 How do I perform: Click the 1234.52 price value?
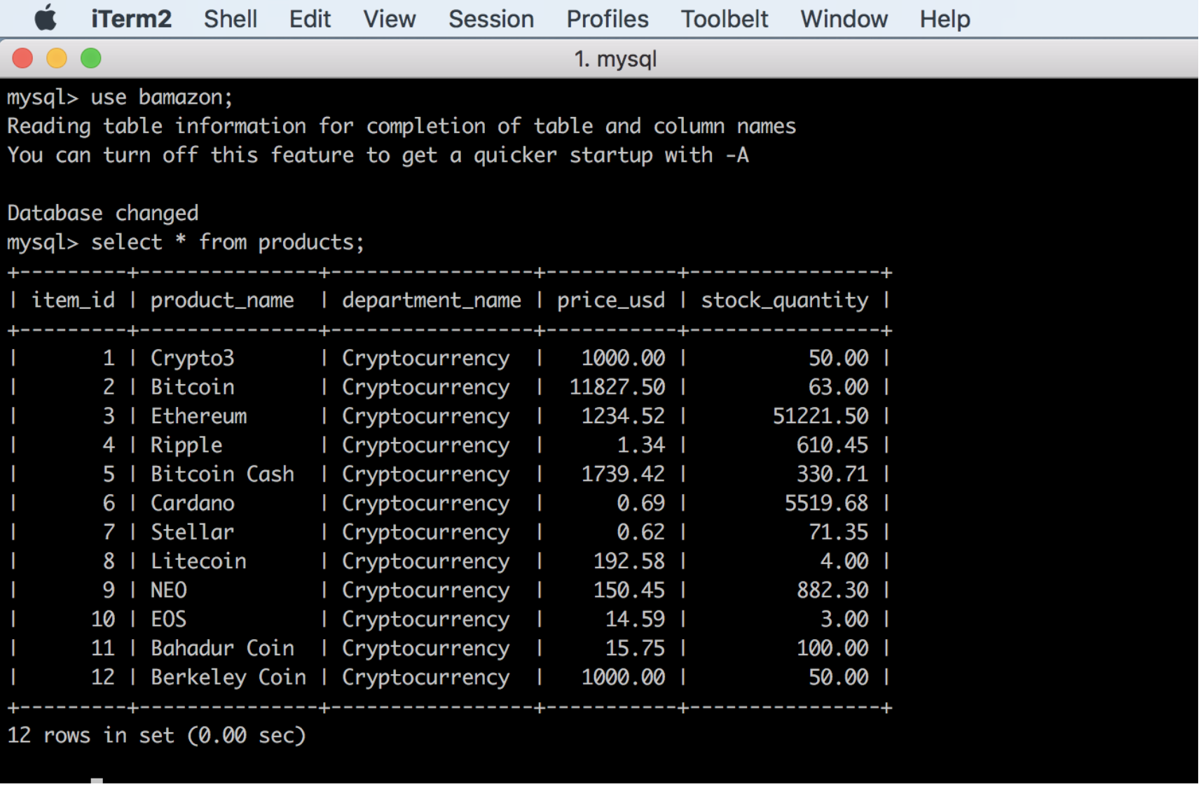(624, 416)
